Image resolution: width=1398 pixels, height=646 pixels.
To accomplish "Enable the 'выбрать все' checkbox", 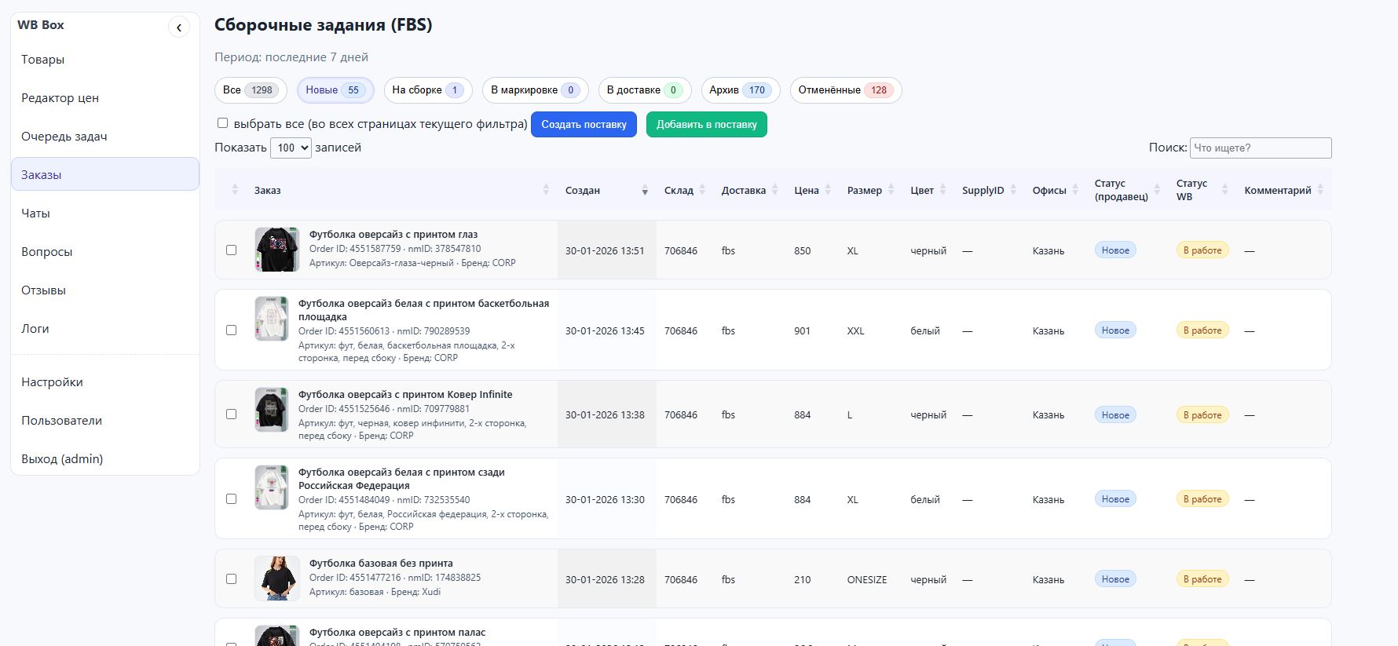I will coord(223,123).
